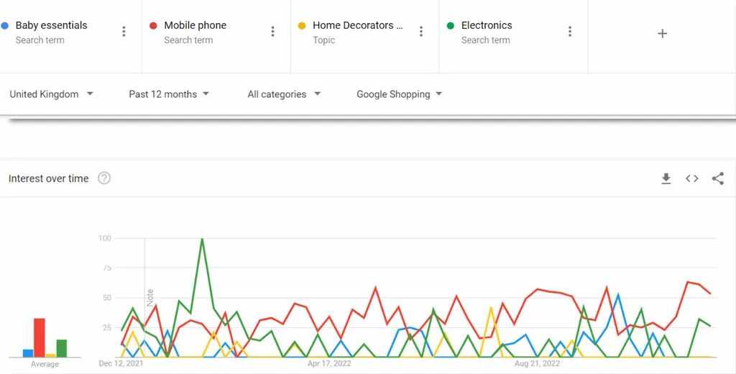
Task: Open options menu for Mobile phone term
Action: [272, 32]
